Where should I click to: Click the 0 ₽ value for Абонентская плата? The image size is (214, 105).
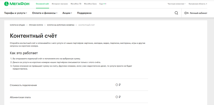click(x=118, y=97)
